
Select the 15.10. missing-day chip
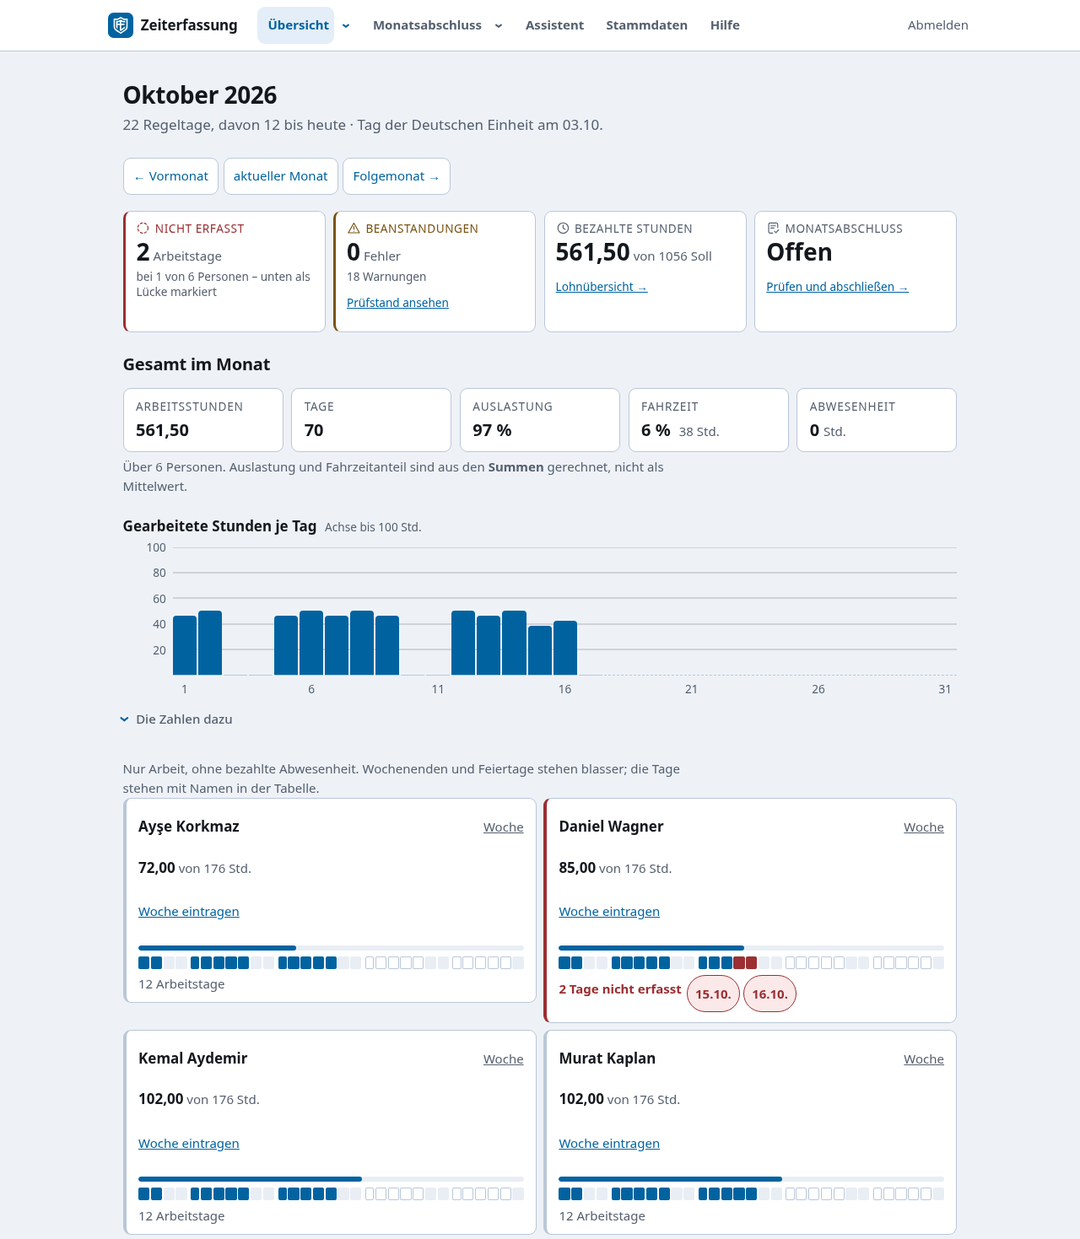(x=714, y=994)
